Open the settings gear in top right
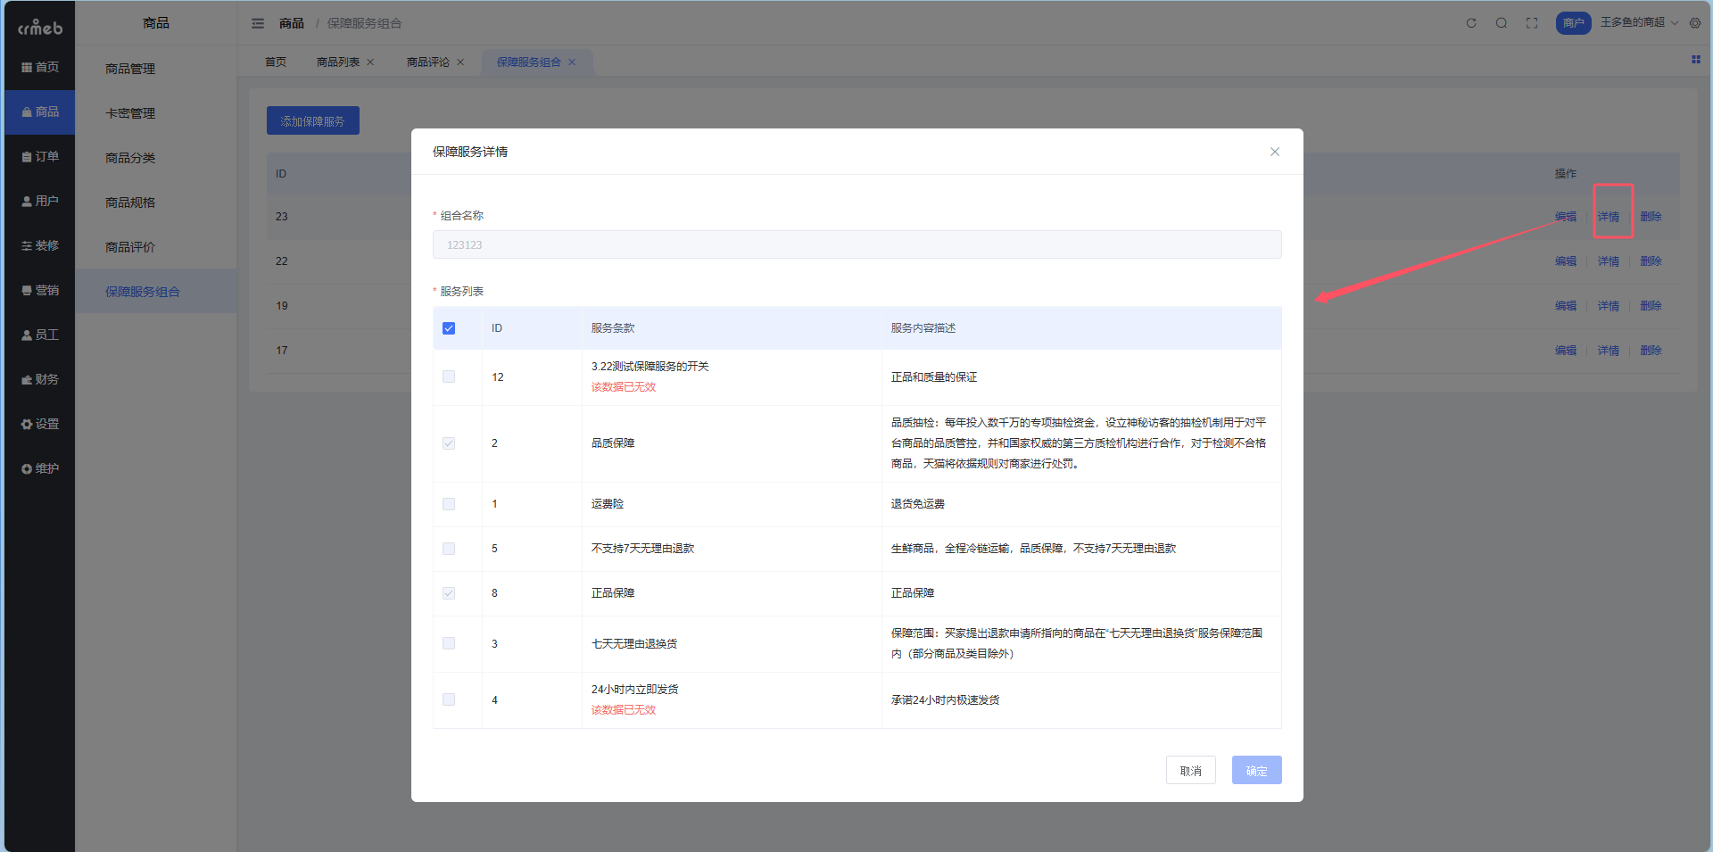The width and height of the screenshot is (1713, 852). (1695, 23)
